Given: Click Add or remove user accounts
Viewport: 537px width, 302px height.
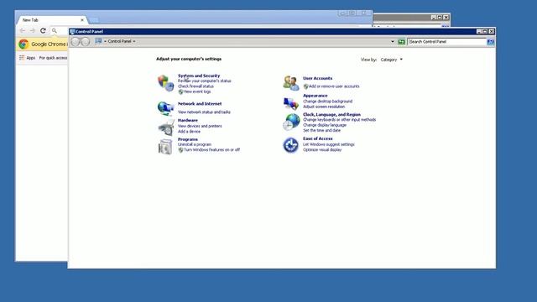Looking at the screenshot, I should pyautogui.click(x=334, y=86).
